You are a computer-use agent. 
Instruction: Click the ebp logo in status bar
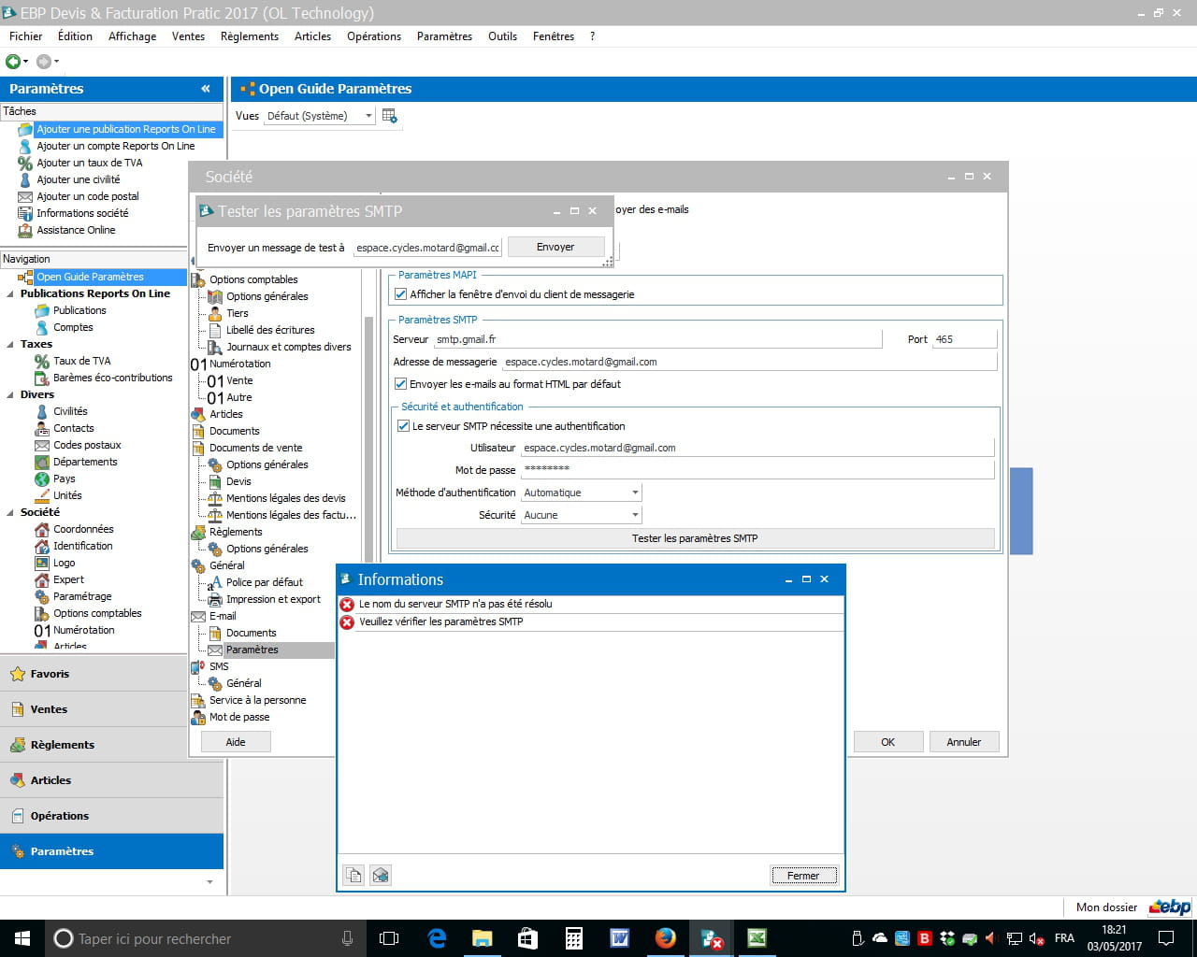point(1170,907)
